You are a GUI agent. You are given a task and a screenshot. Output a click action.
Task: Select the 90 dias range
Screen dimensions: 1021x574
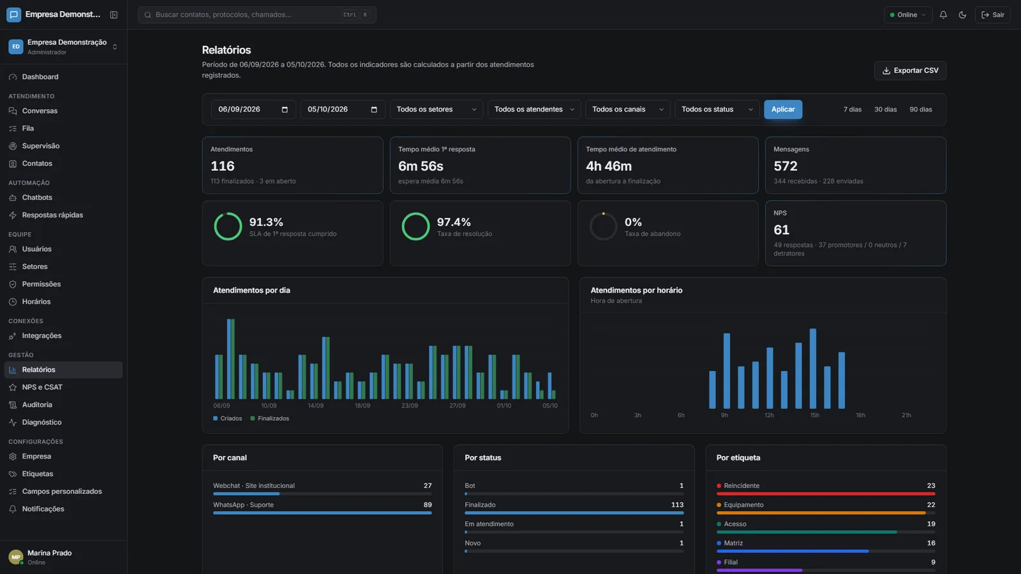pyautogui.click(x=921, y=110)
